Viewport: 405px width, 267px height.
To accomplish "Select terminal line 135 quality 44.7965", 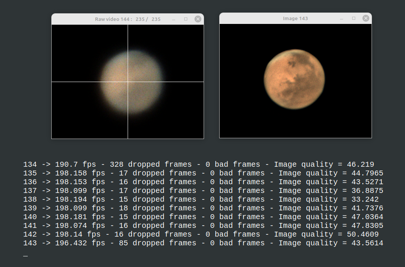I will 203,173.
